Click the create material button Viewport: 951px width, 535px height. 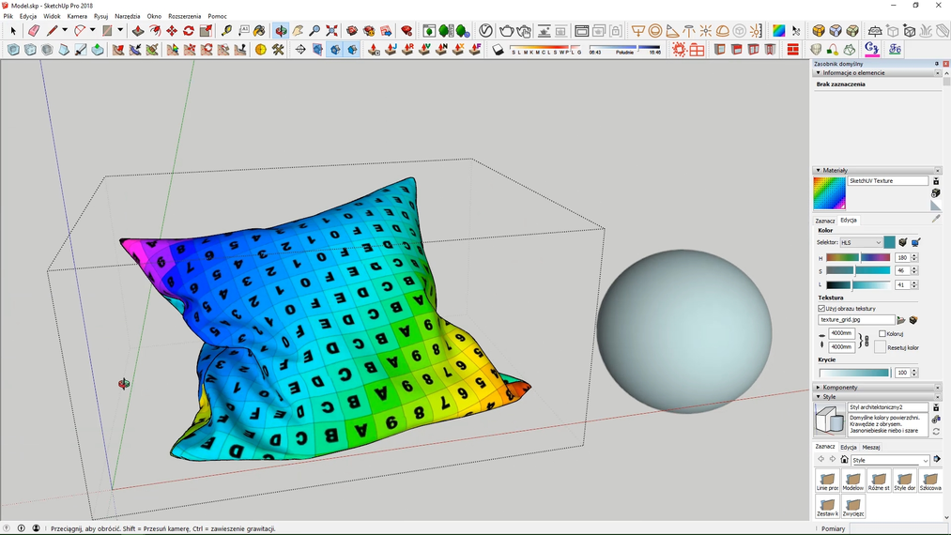coord(936,193)
